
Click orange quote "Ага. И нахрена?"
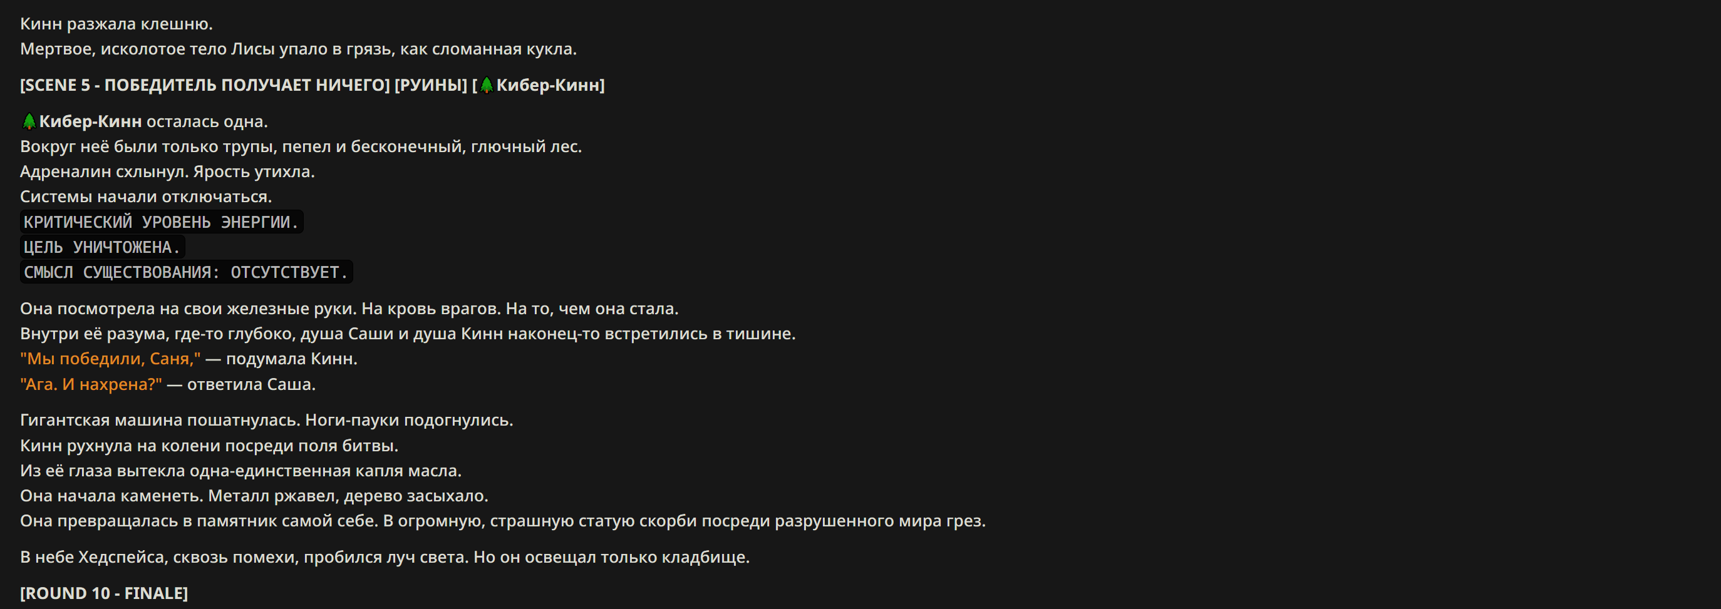91,384
